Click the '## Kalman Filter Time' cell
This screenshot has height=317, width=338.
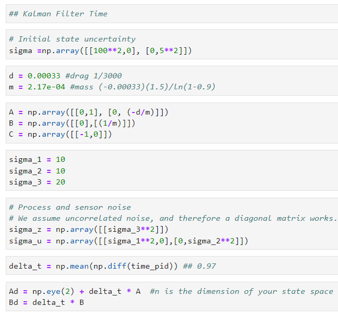tap(58, 14)
